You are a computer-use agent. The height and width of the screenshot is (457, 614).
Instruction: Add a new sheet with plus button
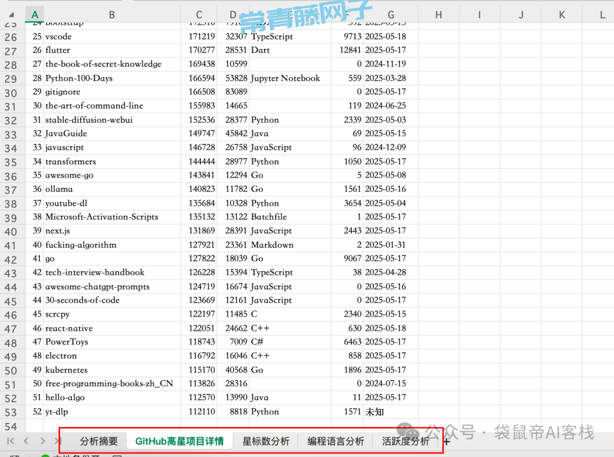tap(447, 442)
